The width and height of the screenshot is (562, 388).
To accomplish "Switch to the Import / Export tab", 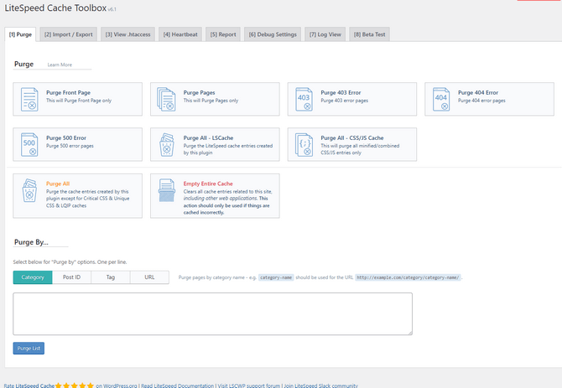I will click(68, 34).
